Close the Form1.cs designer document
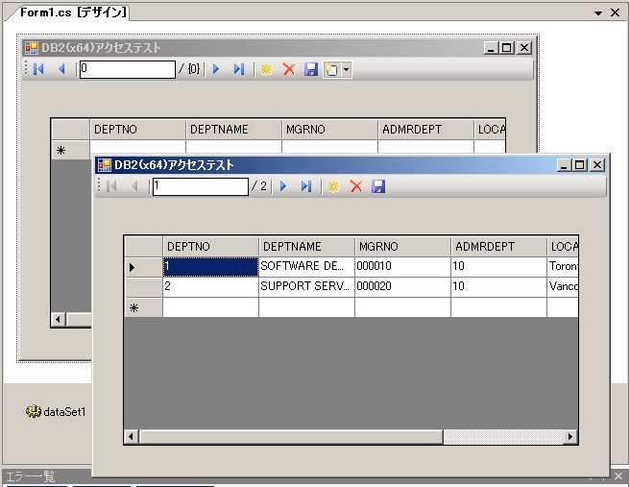630x487 pixels. pyautogui.click(x=615, y=12)
